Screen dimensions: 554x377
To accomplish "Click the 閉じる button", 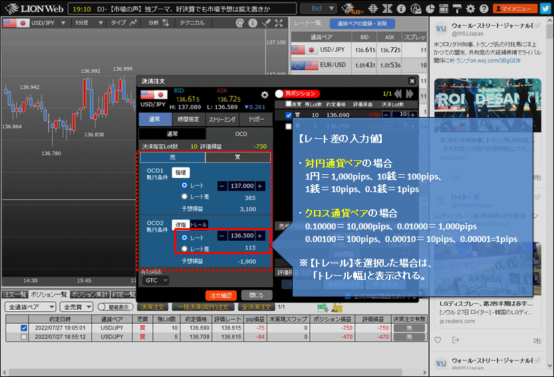I will tap(257, 295).
